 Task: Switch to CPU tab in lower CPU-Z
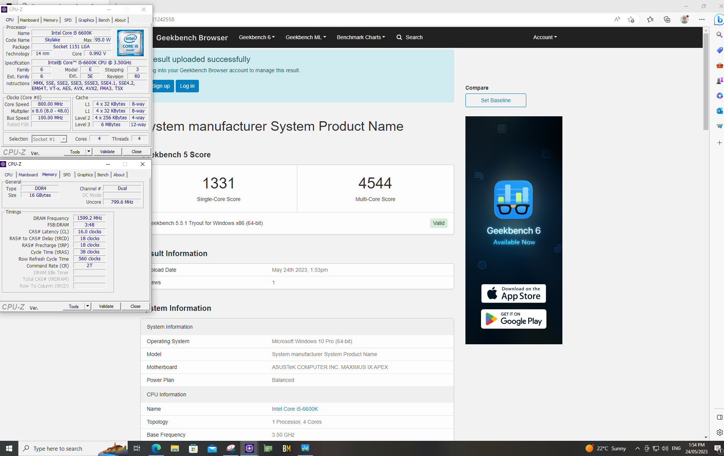tap(8, 175)
